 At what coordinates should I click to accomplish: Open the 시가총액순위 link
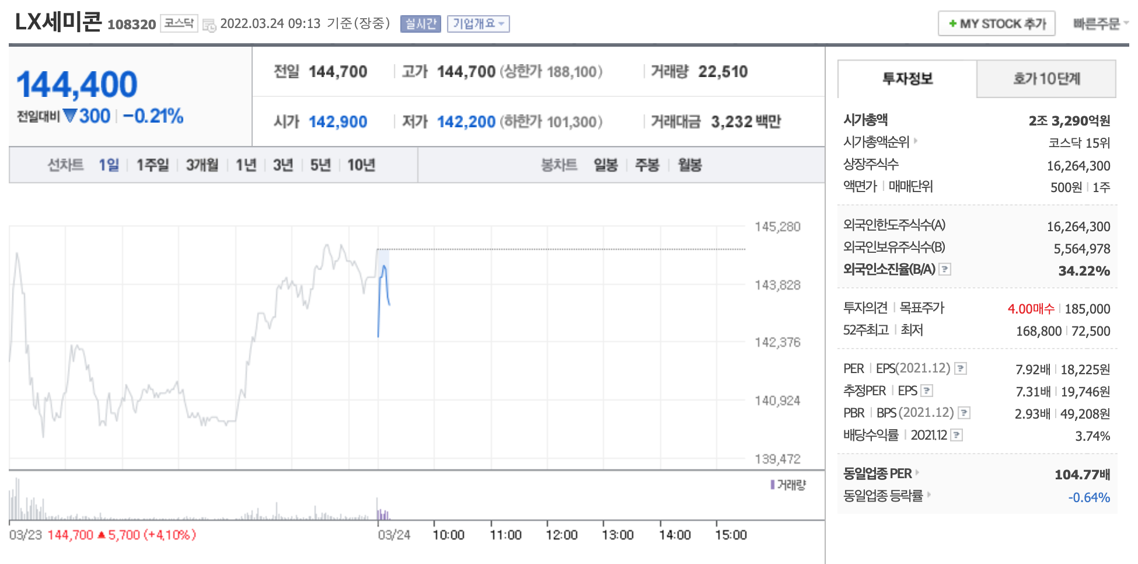tap(877, 142)
